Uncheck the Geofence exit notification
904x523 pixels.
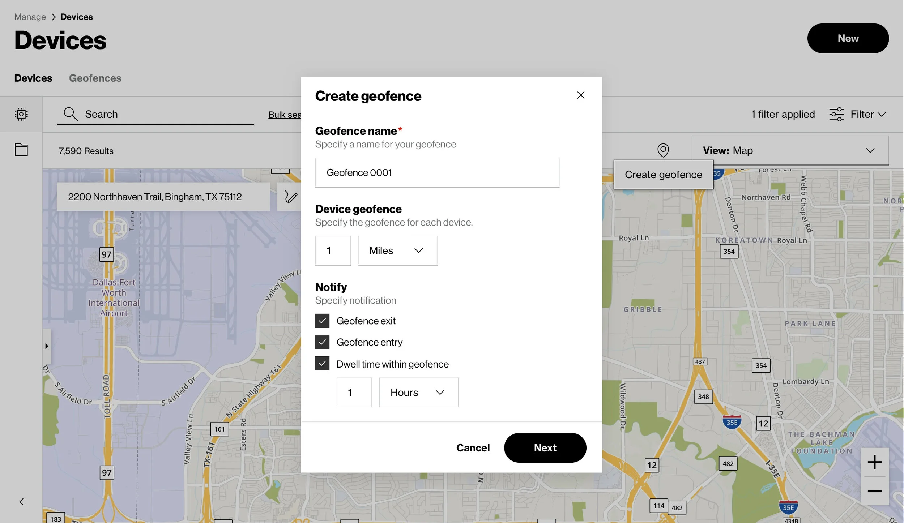pyautogui.click(x=322, y=320)
